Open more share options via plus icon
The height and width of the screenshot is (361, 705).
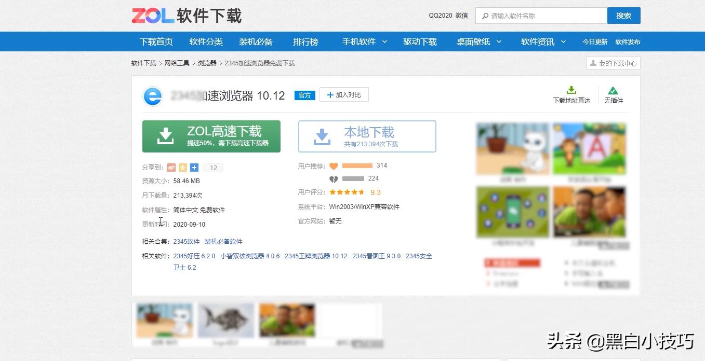194,167
